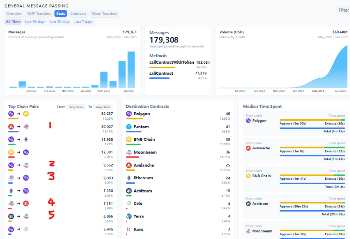Click the blue callContract progress bar
The height and width of the screenshot is (239, 350).
(x=160, y=78)
